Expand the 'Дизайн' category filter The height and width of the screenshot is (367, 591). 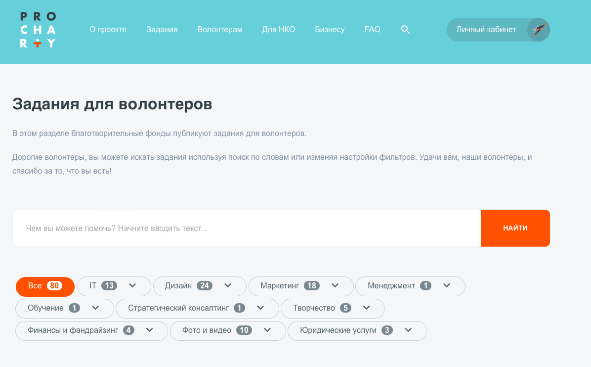228,286
